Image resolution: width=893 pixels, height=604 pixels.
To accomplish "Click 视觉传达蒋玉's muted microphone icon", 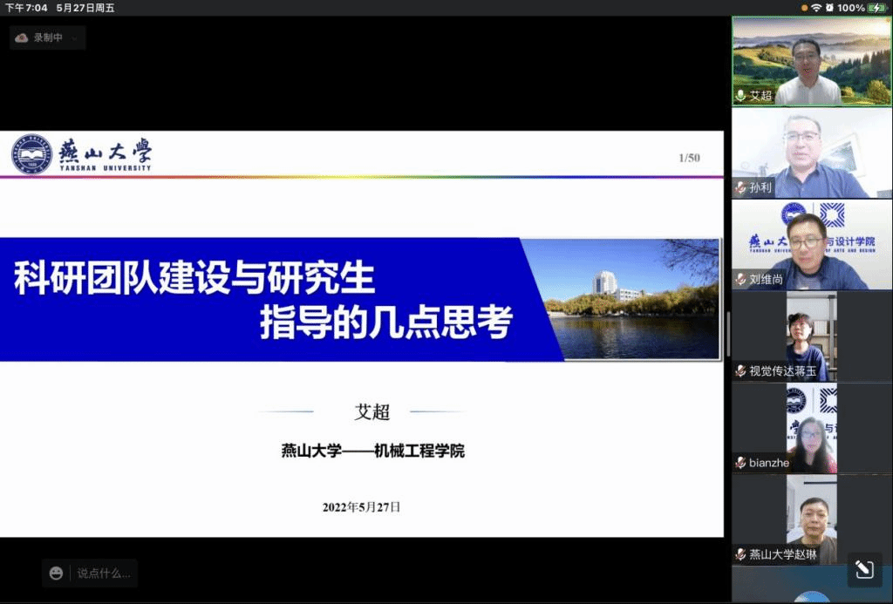I will click(x=741, y=371).
